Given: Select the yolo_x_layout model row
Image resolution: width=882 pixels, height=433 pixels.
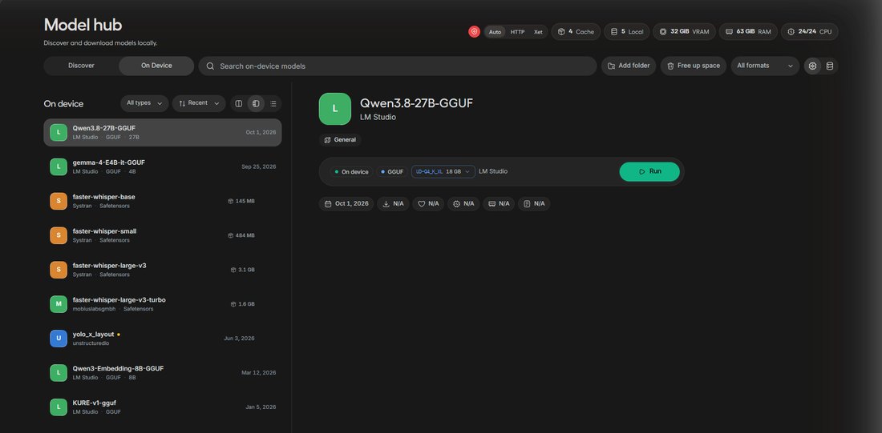Looking at the screenshot, I should (163, 339).
